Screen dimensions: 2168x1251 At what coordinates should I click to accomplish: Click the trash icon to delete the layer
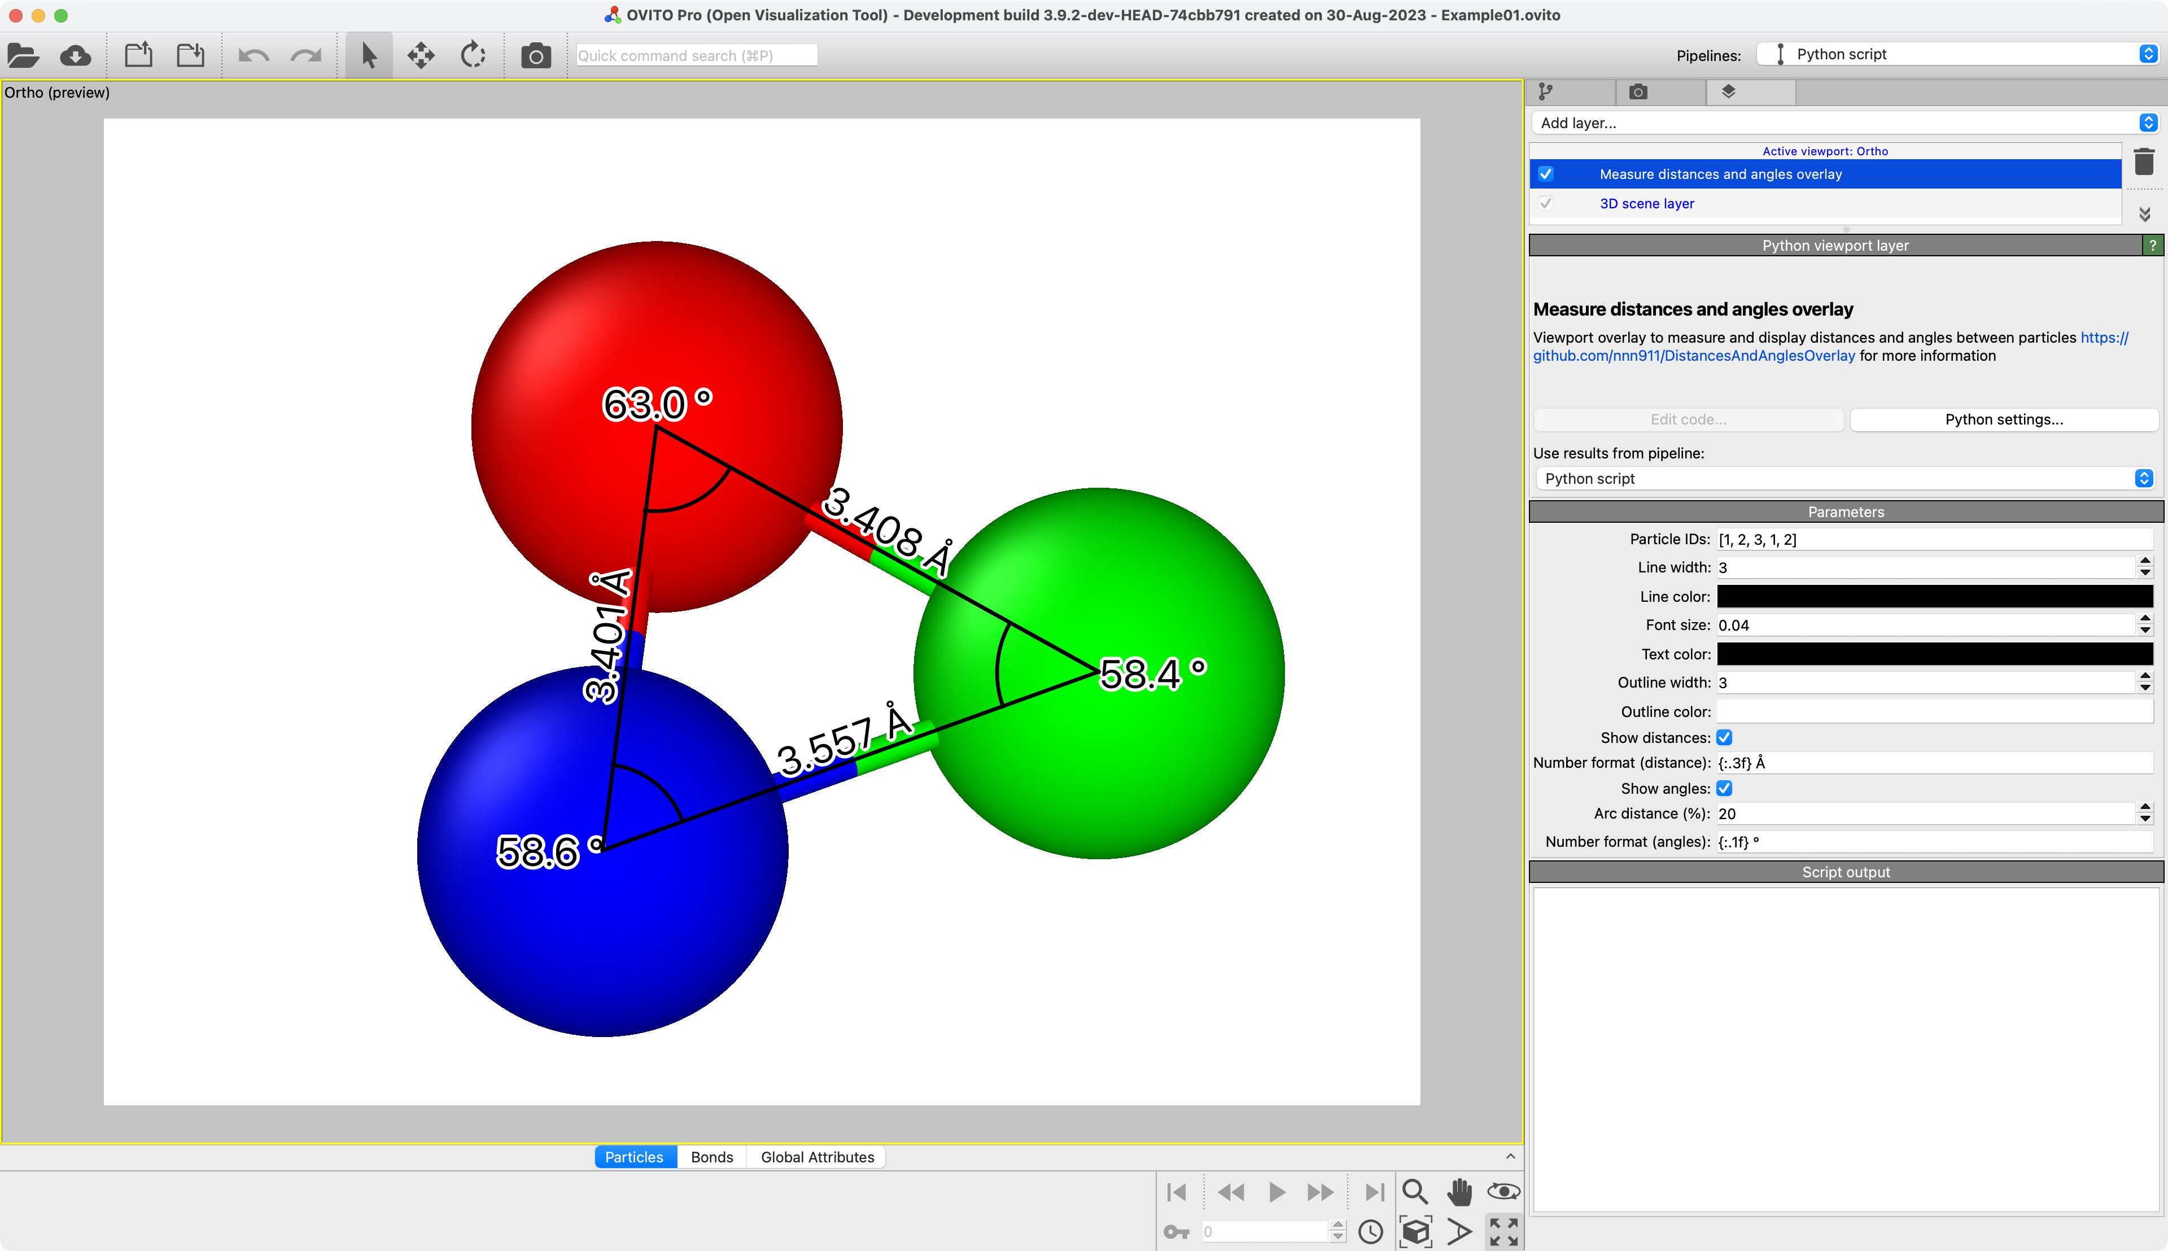pos(2144,161)
